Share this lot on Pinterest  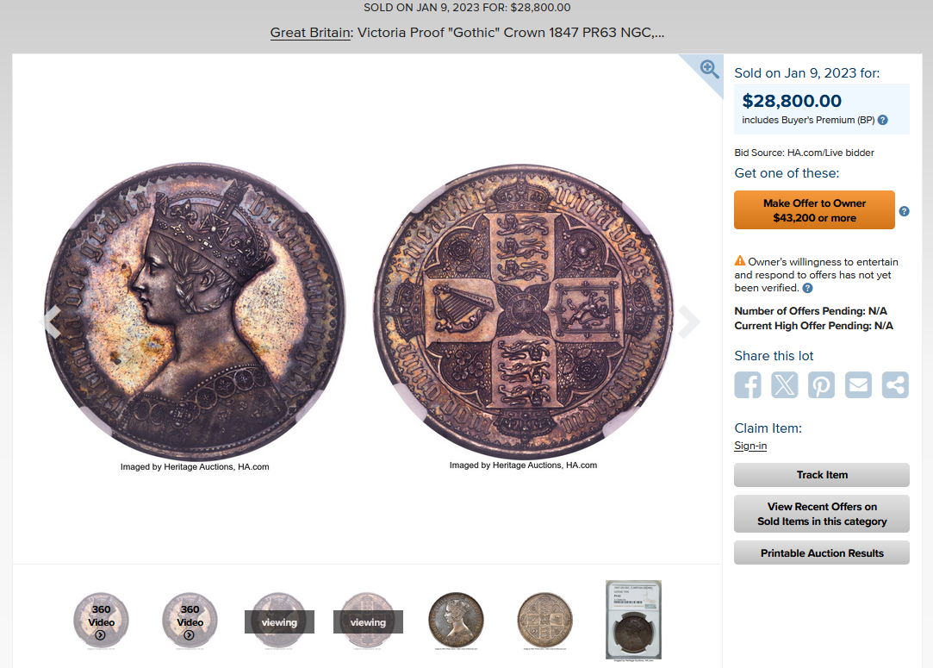(821, 384)
